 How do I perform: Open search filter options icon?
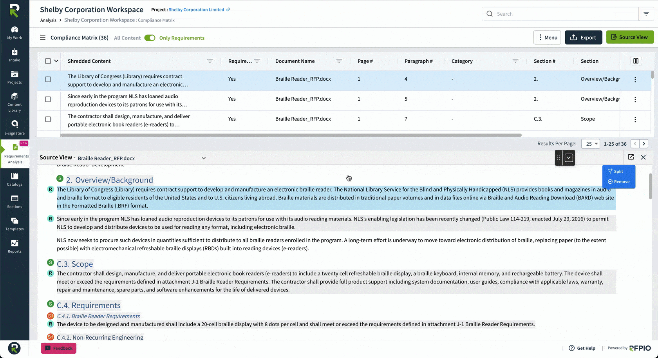point(646,14)
